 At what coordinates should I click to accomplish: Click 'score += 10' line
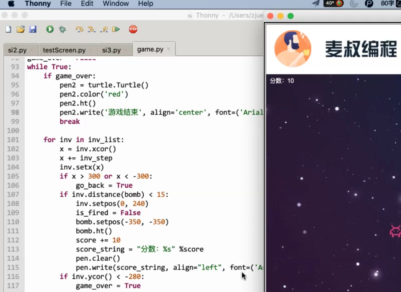(x=98, y=240)
